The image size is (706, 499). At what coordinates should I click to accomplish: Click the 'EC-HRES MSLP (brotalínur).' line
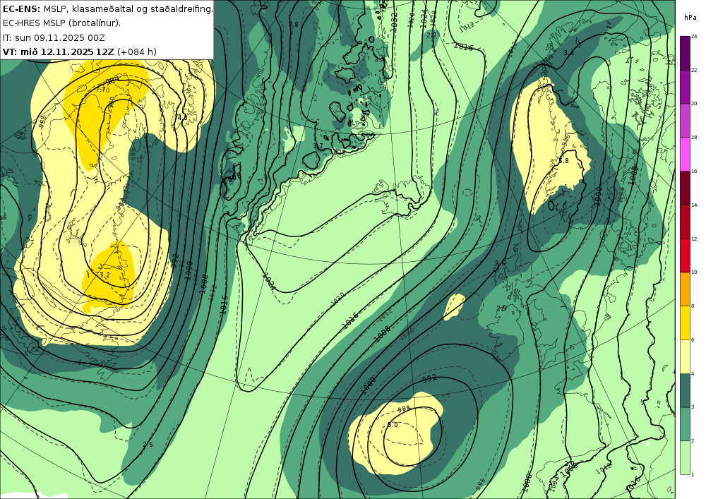tap(61, 23)
